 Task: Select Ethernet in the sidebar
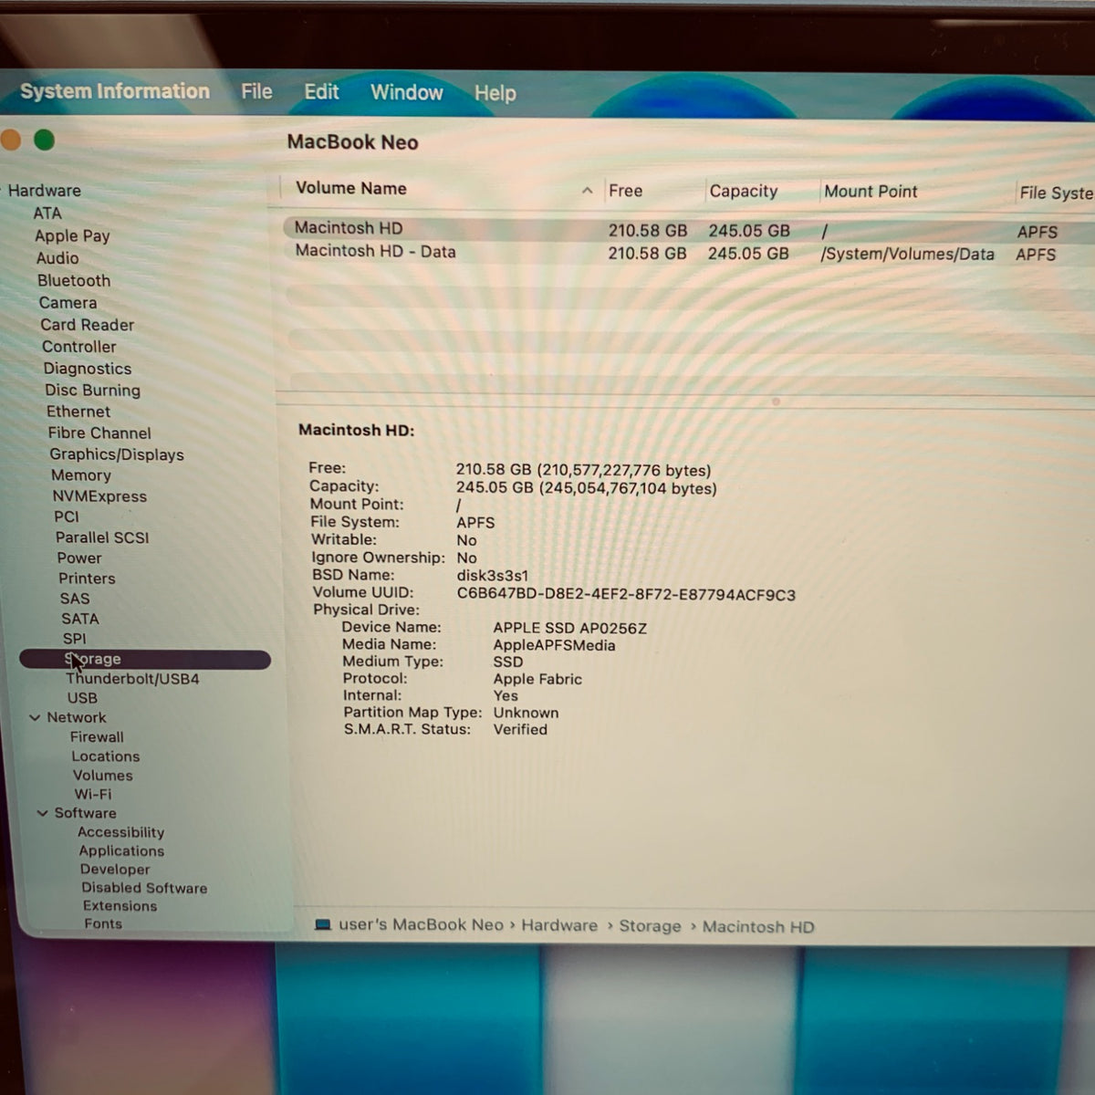[x=78, y=412]
